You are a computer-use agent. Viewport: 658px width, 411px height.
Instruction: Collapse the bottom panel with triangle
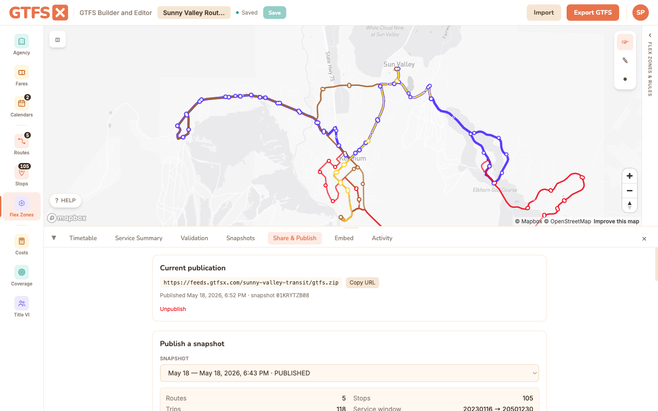(x=54, y=238)
